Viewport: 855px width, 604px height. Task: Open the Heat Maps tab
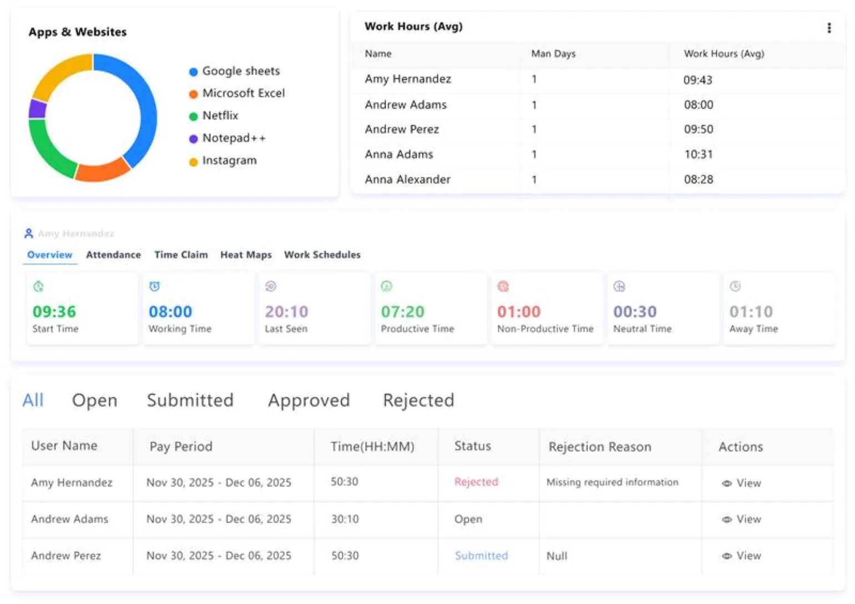pos(246,255)
